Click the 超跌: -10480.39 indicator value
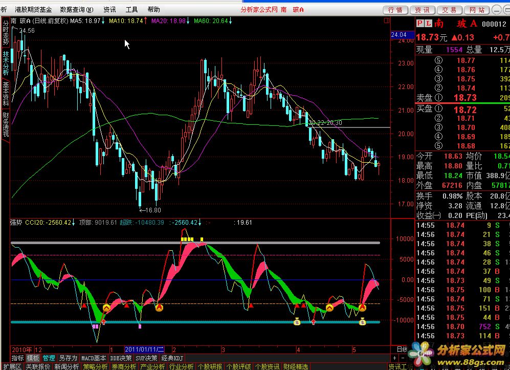This screenshot has width=510, height=370. 142,223
